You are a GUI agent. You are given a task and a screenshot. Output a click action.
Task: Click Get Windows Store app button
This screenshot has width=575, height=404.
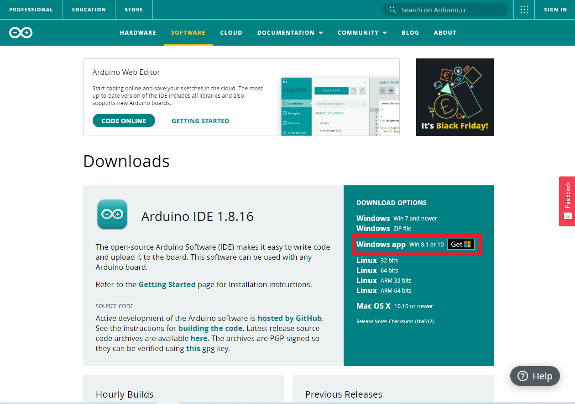461,244
